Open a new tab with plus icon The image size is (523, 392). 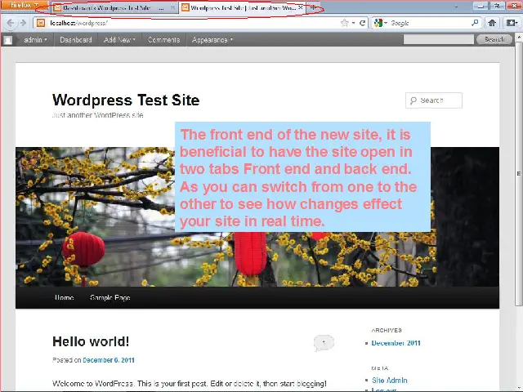click(x=313, y=7)
